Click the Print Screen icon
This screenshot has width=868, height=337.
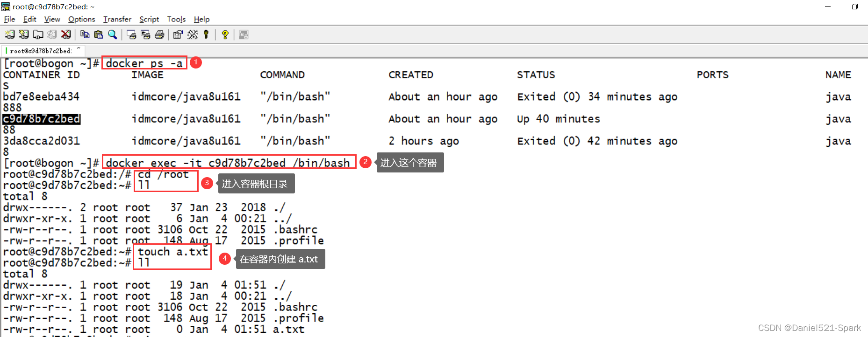[x=131, y=34]
